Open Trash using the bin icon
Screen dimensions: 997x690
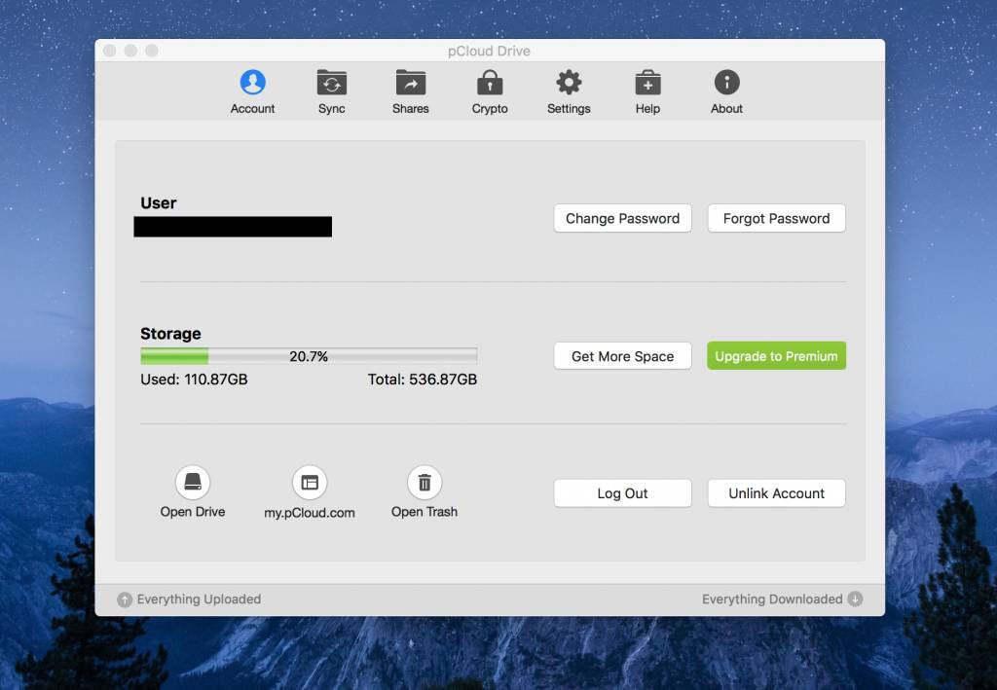[425, 483]
